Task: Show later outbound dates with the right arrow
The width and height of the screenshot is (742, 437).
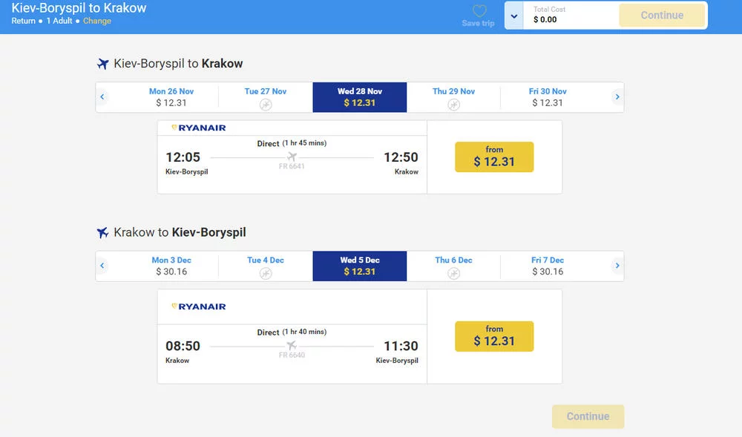Action: 617,97
